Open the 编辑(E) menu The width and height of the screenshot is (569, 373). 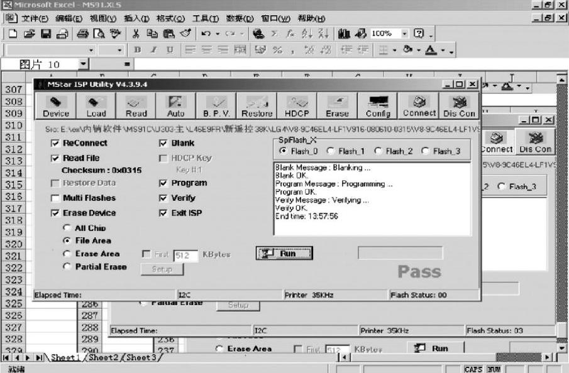click(69, 18)
